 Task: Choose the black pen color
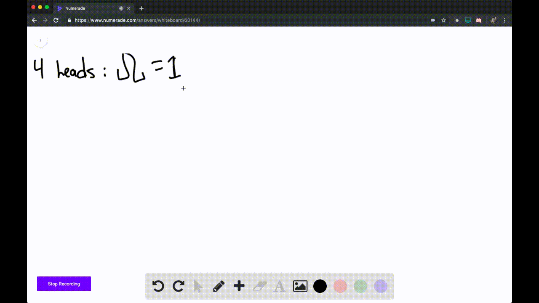320,286
